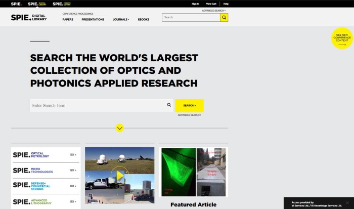
Task: Open the Papers menu item
Action: point(68,19)
